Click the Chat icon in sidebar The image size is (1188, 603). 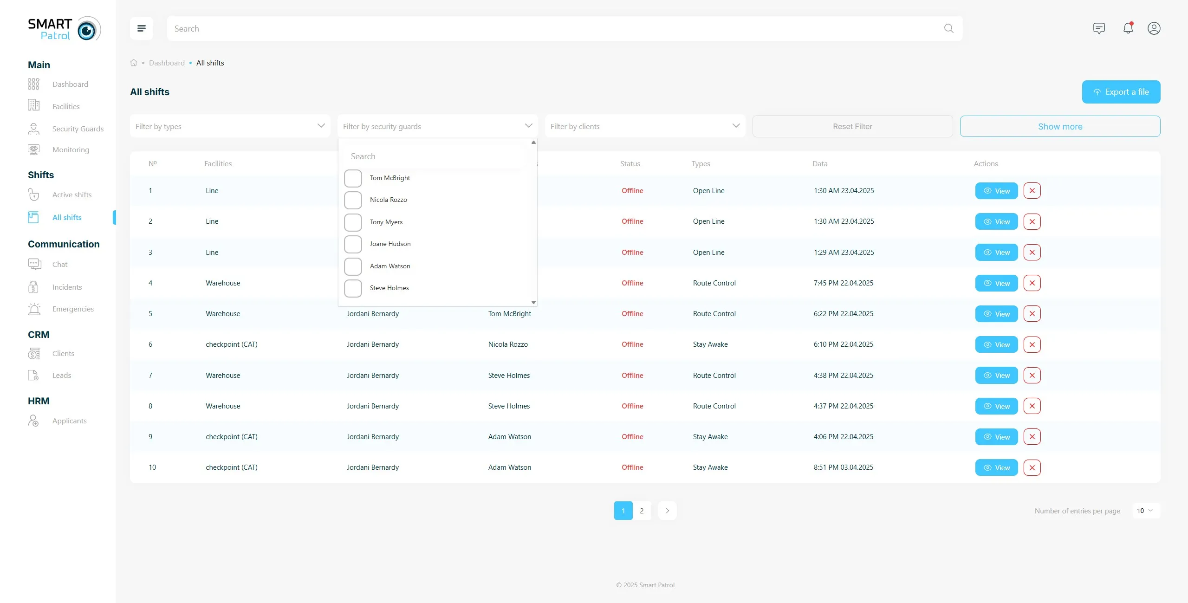click(x=34, y=264)
